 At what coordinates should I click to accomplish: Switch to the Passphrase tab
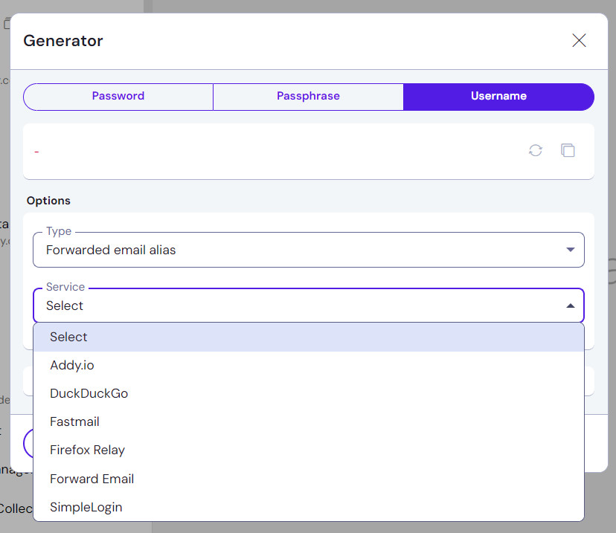click(308, 96)
